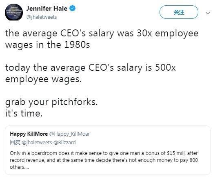Image resolution: width=213 pixels, height=177 pixels.
Task: Open the @Blizzard mention link
Action: [x=64, y=143]
